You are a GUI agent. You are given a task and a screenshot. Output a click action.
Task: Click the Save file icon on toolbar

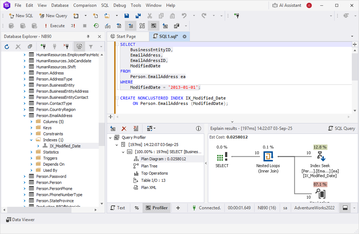coord(126,16)
